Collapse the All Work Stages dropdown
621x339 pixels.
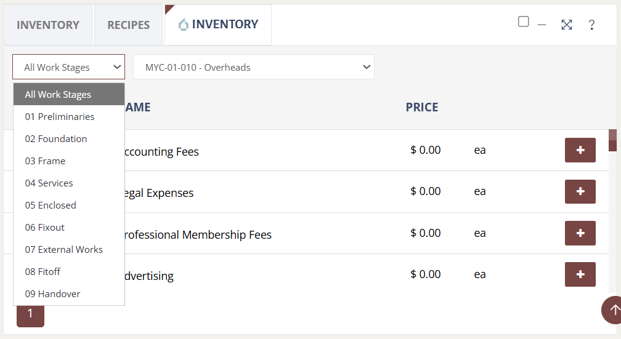tap(68, 67)
